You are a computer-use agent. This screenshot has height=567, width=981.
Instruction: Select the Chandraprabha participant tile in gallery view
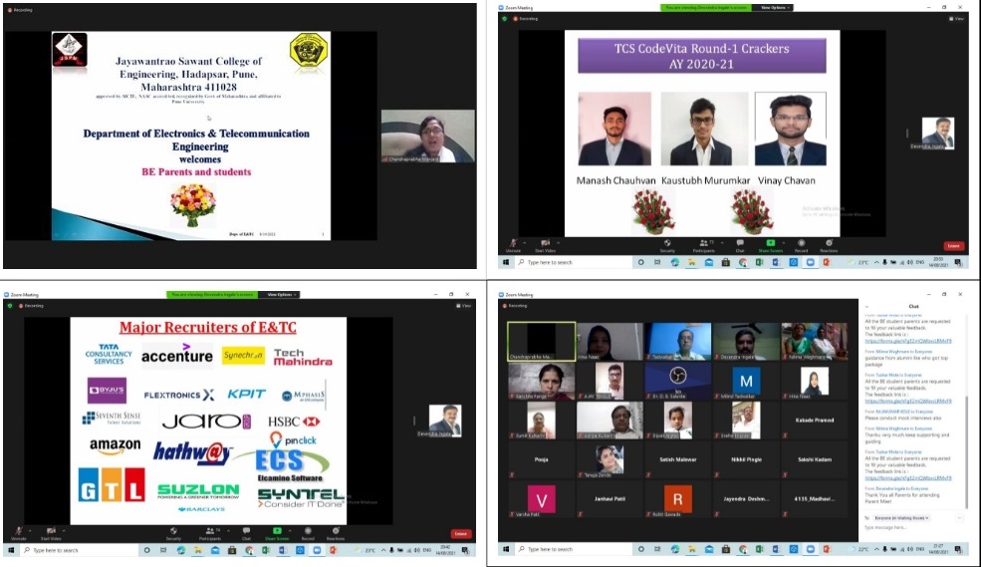[541, 341]
